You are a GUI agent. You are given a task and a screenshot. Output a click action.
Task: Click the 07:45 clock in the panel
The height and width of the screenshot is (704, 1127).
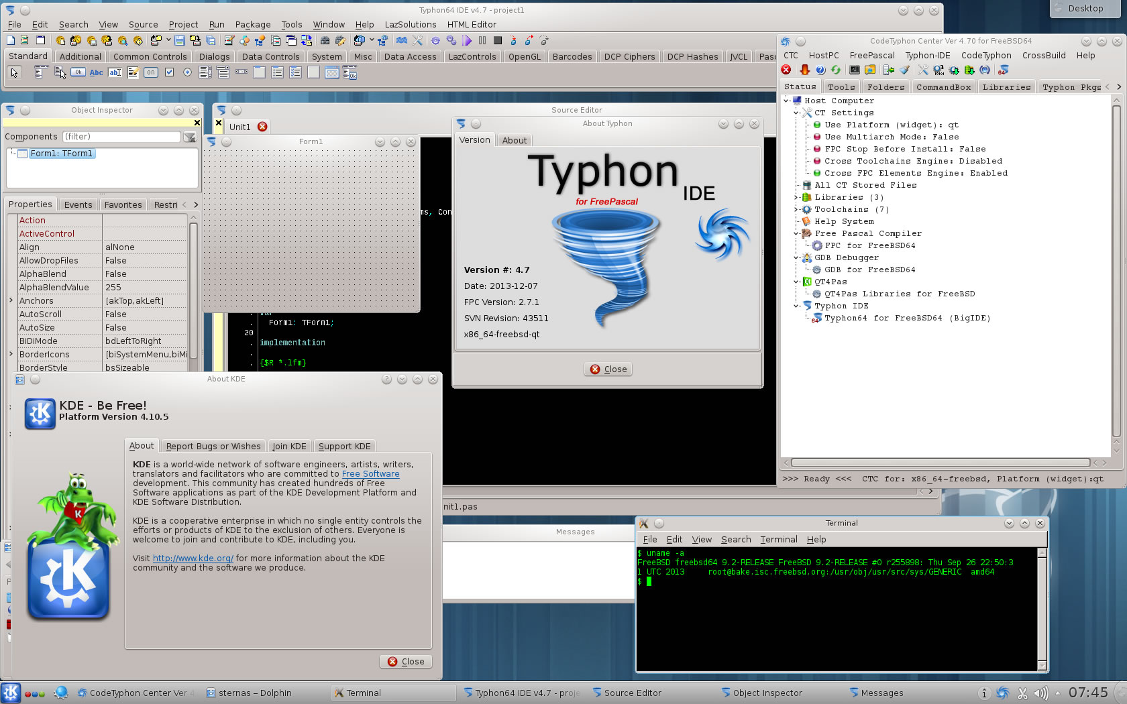coord(1089,693)
